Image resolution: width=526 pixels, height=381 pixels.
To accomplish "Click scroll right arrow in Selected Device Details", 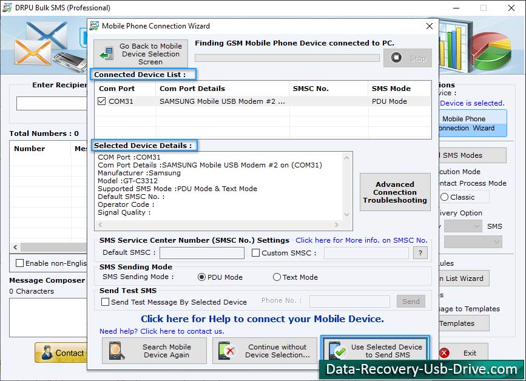I will (337, 224).
